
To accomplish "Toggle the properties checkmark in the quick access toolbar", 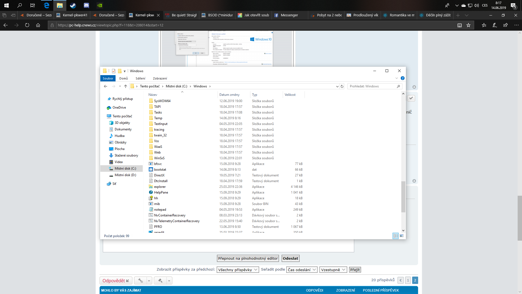I will tap(114, 71).
